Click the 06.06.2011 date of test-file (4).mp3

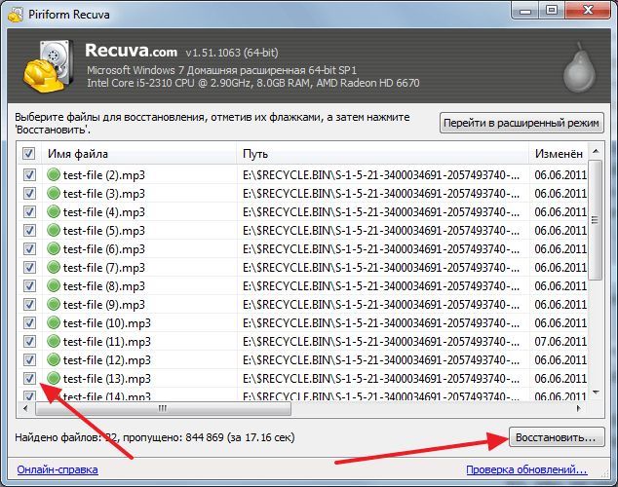tap(560, 211)
